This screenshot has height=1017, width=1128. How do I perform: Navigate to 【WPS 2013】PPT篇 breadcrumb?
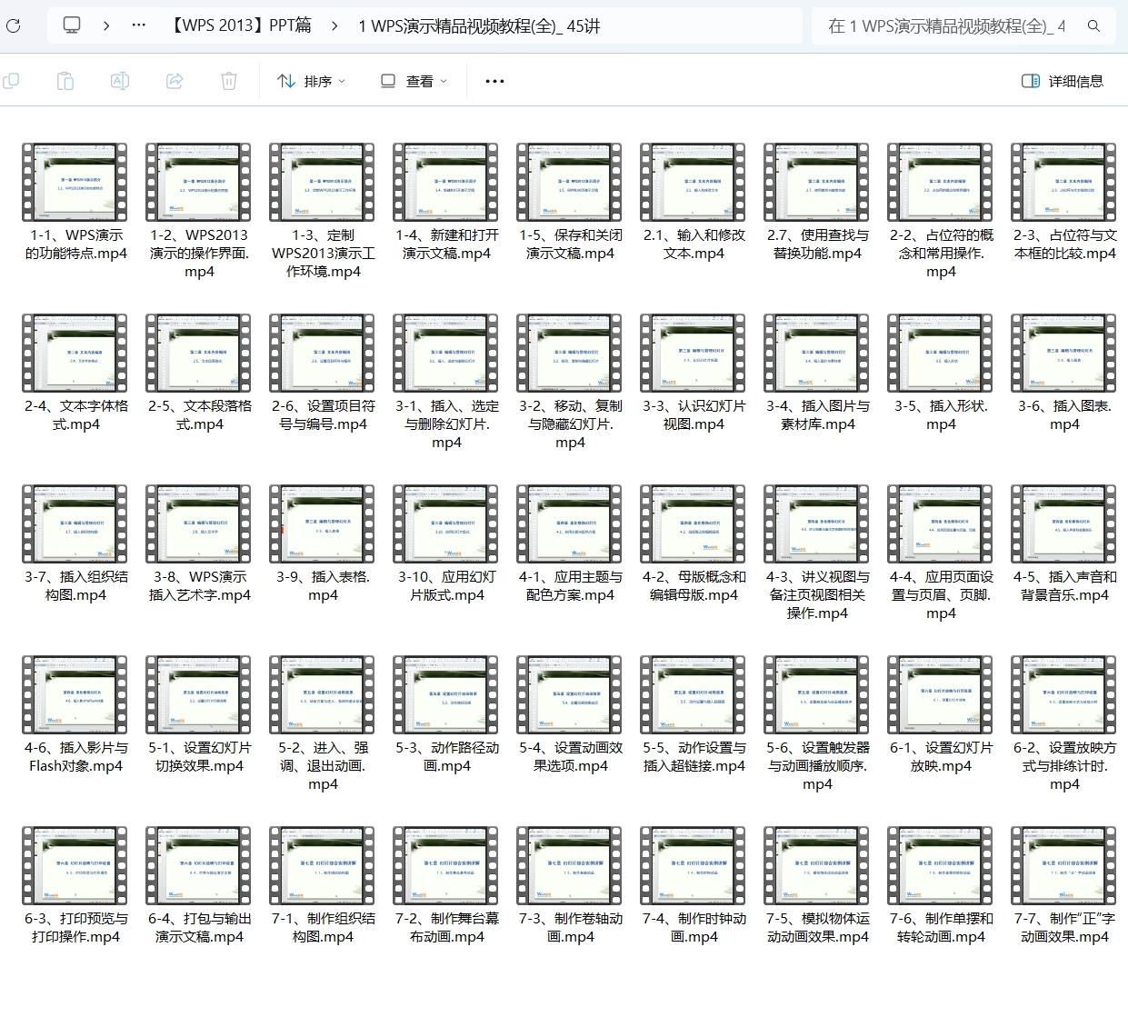(x=241, y=25)
